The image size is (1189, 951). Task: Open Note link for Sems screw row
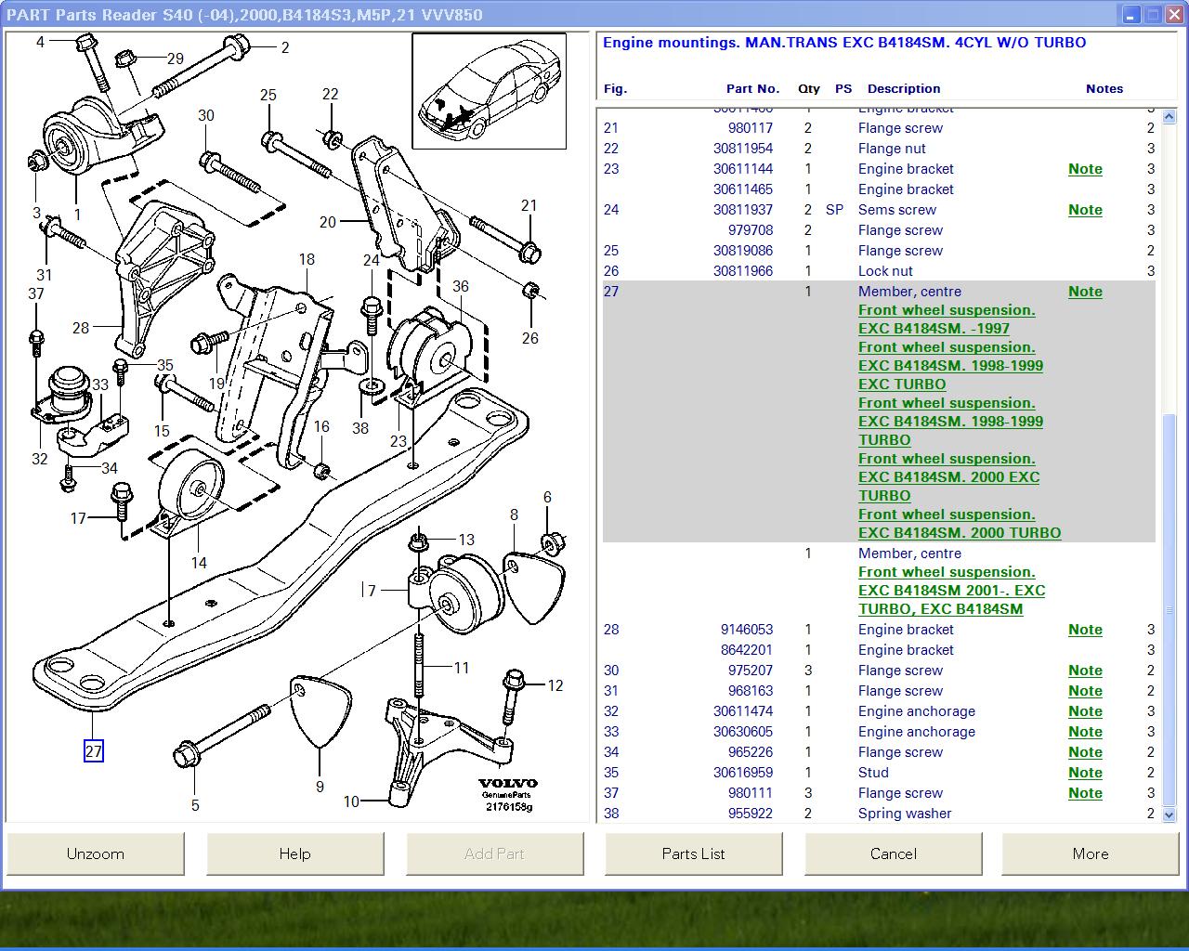point(1085,210)
